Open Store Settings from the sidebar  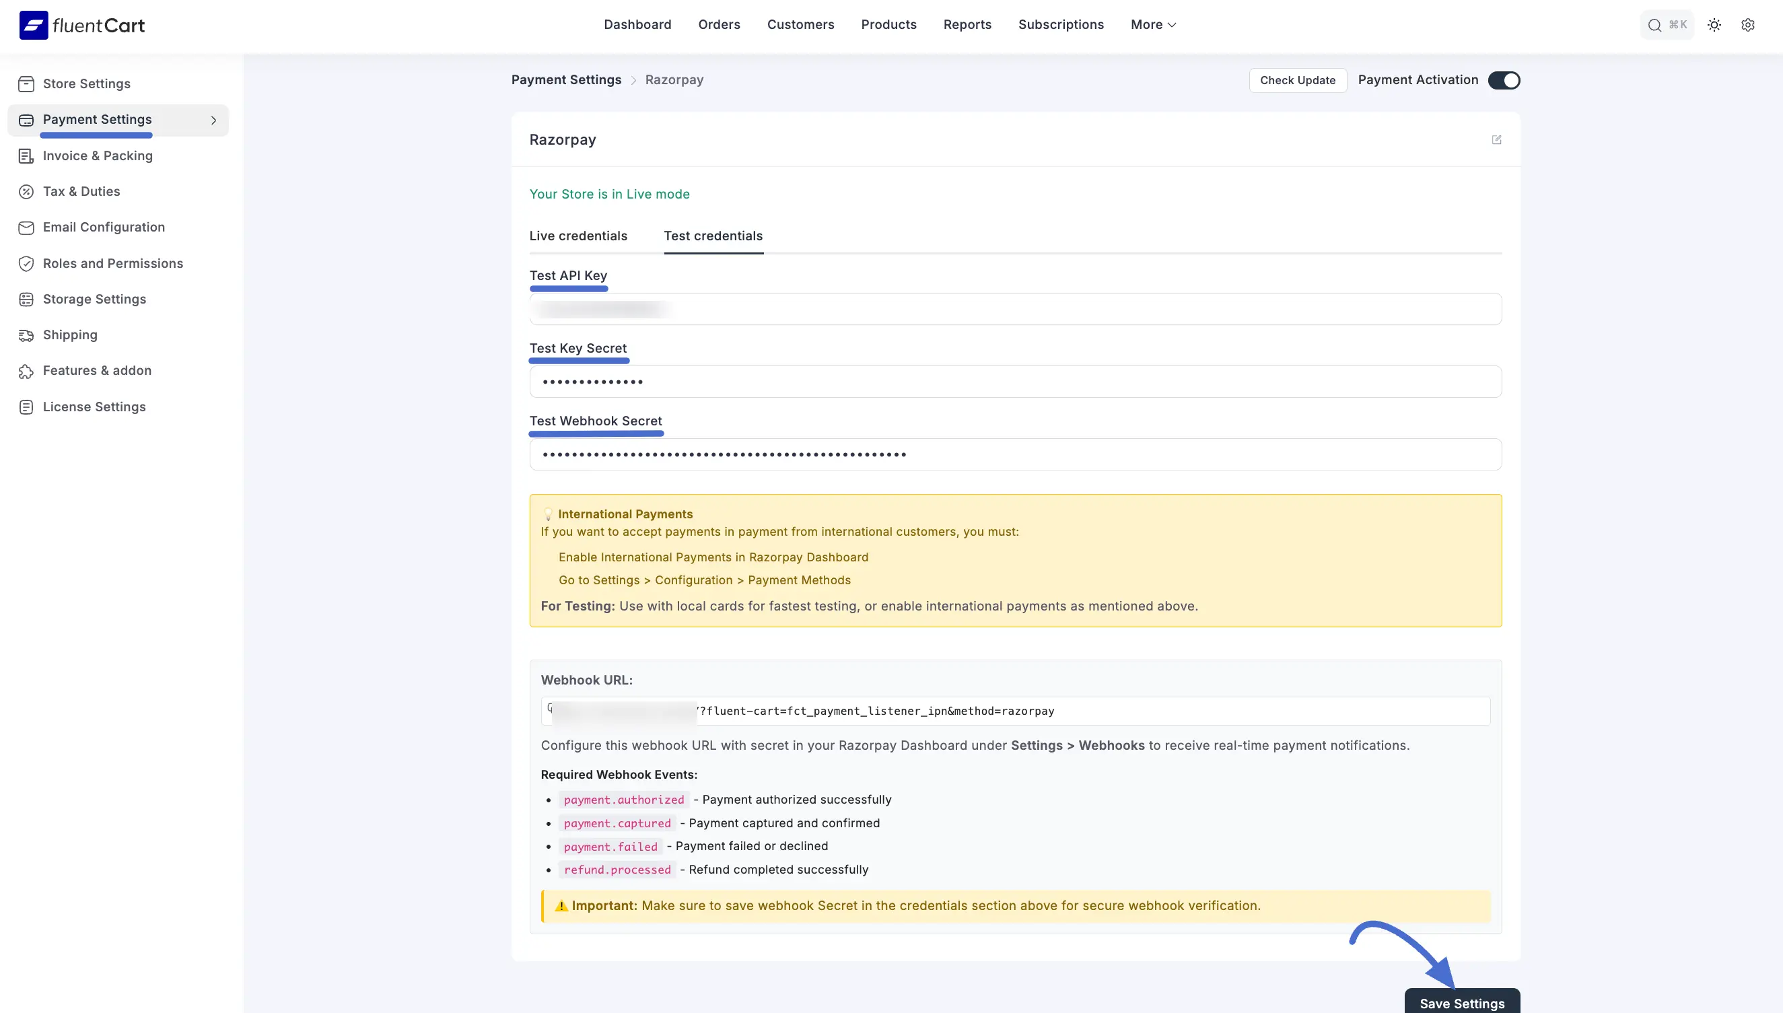click(85, 83)
